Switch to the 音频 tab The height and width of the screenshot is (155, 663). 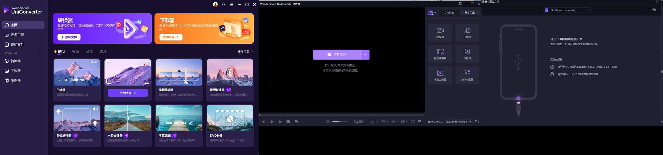pos(89,51)
